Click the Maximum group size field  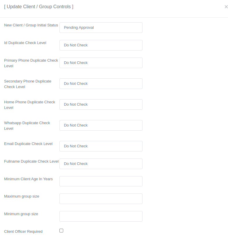(101, 198)
